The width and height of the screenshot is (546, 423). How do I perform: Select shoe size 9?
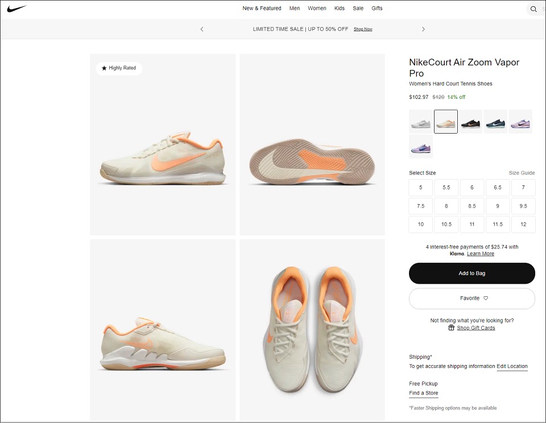pyautogui.click(x=498, y=206)
